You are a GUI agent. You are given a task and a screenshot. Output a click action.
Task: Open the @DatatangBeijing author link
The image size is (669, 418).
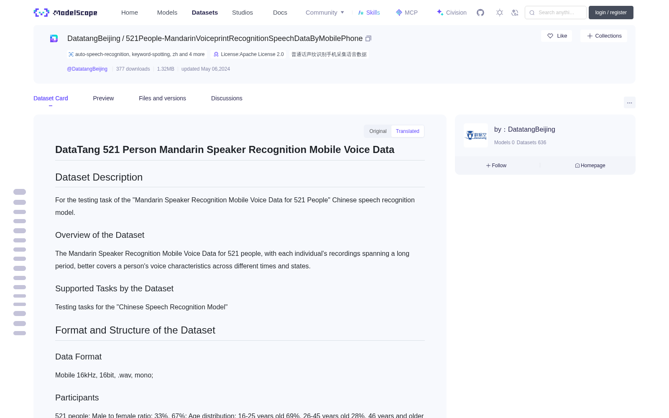tap(87, 69)
